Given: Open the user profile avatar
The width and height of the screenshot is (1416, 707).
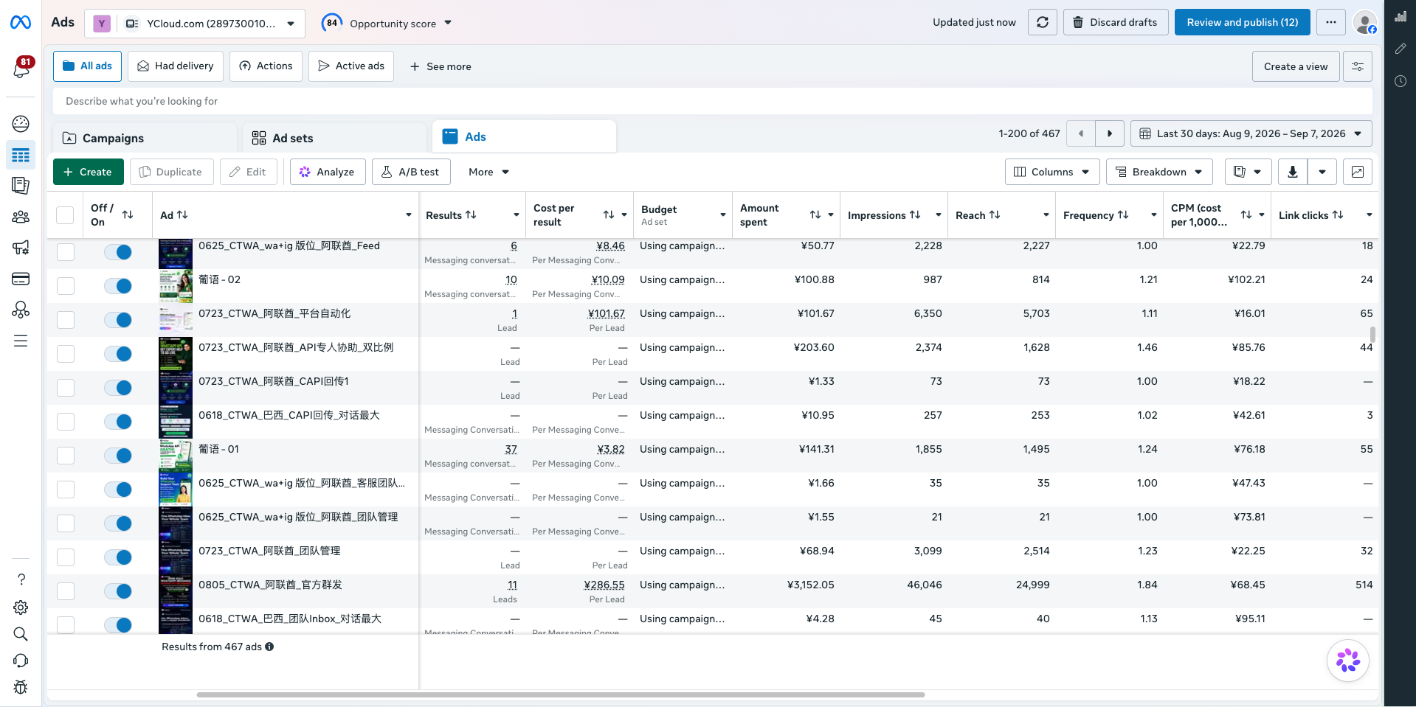Looking at the screenshot, I should coord(1365,22).
